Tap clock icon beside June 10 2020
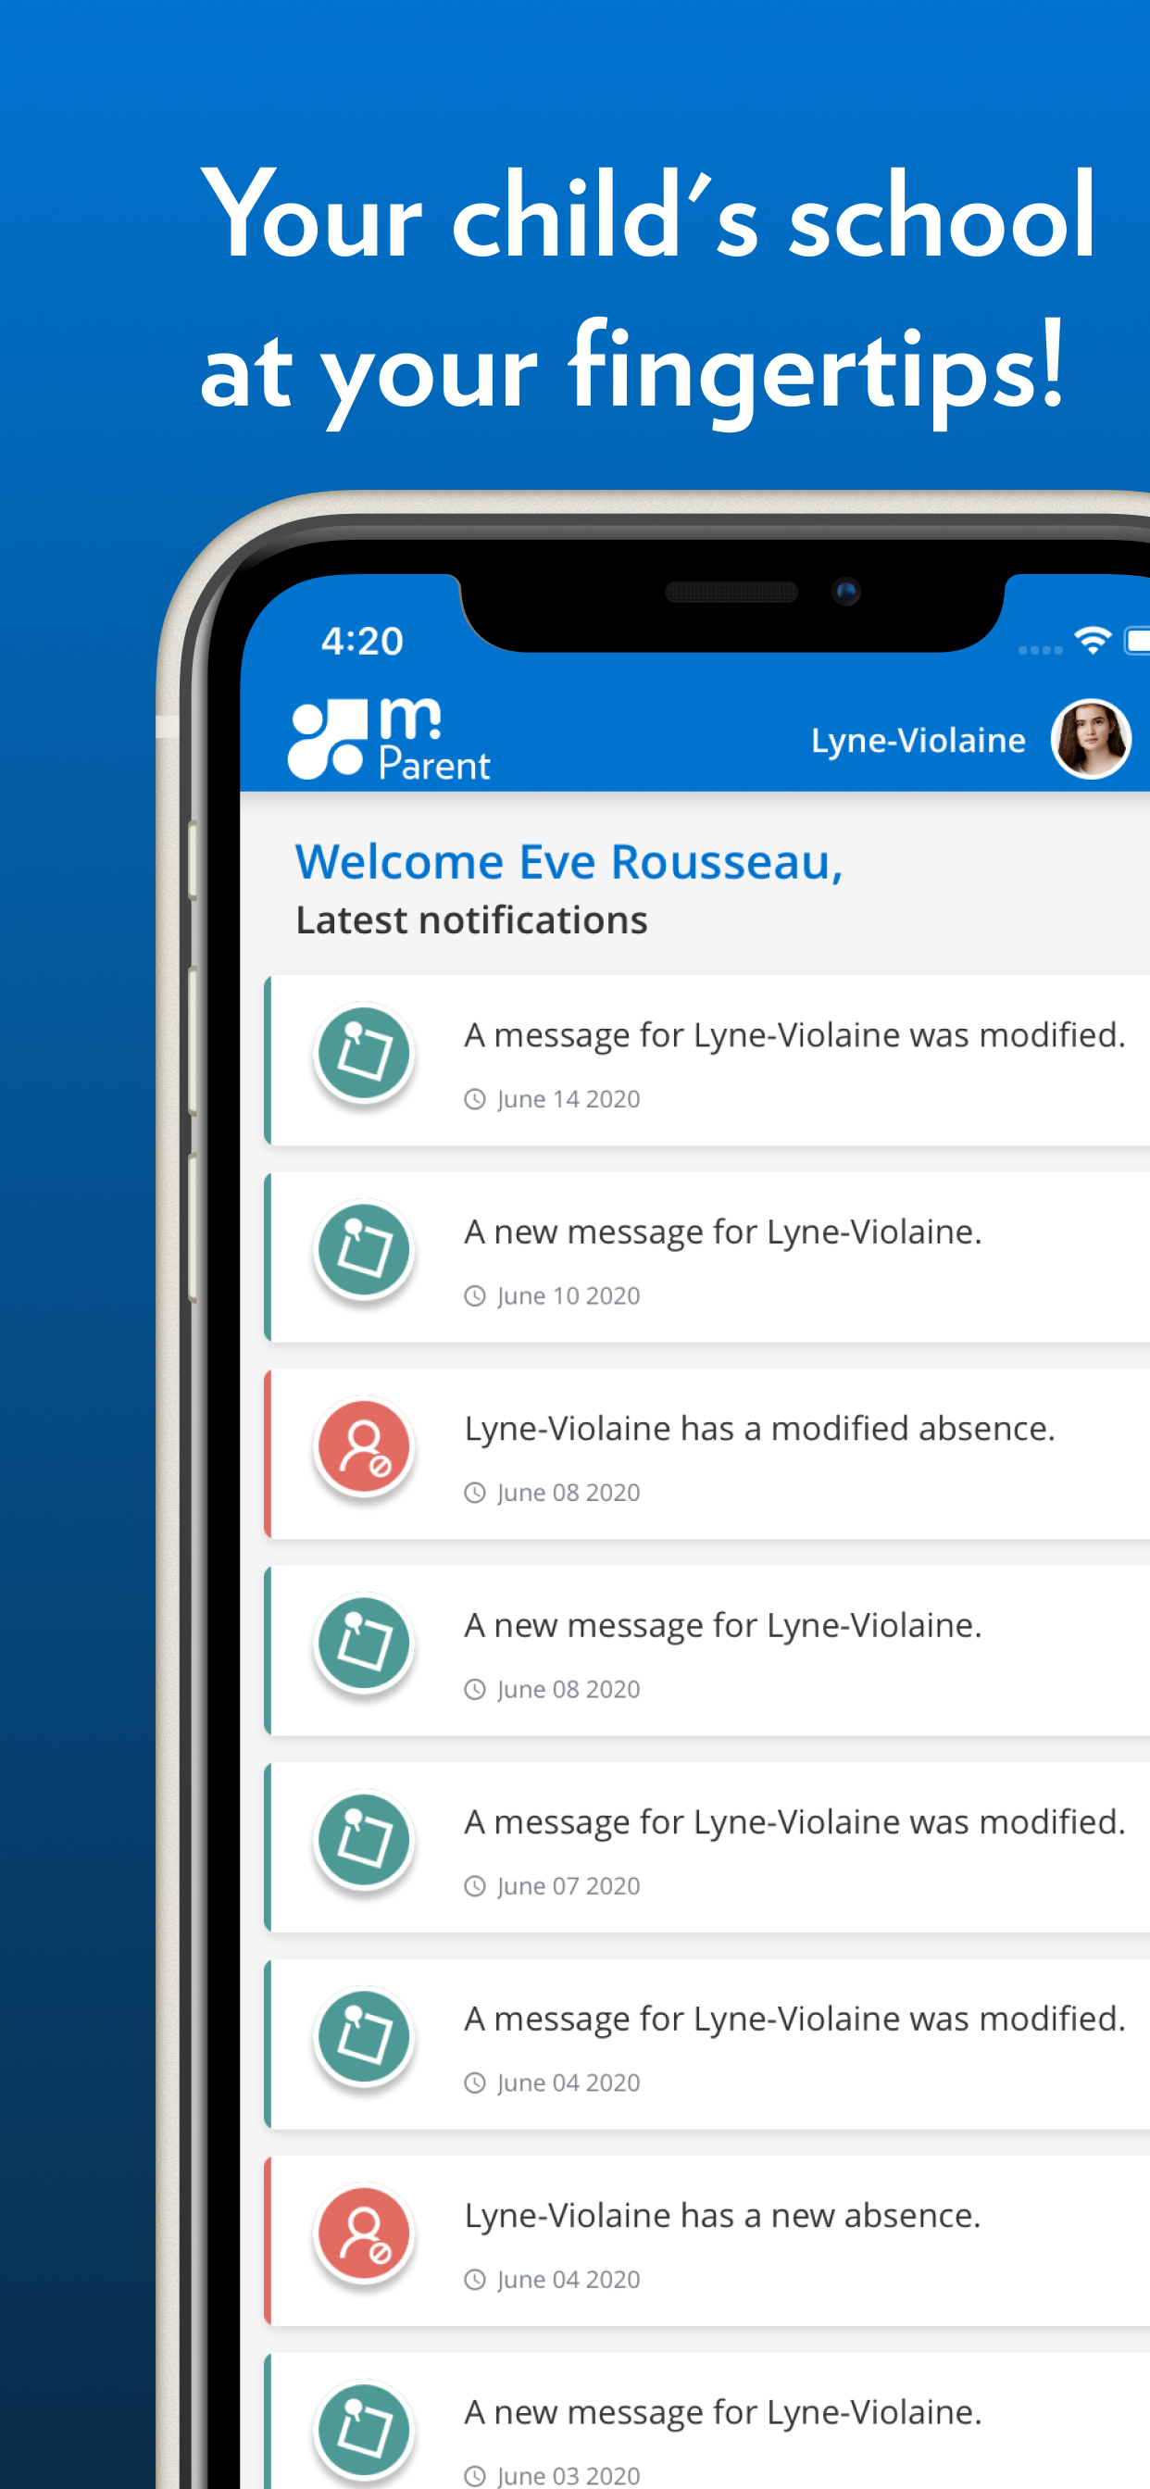 pyautogui.click(x=474, y=1296)
